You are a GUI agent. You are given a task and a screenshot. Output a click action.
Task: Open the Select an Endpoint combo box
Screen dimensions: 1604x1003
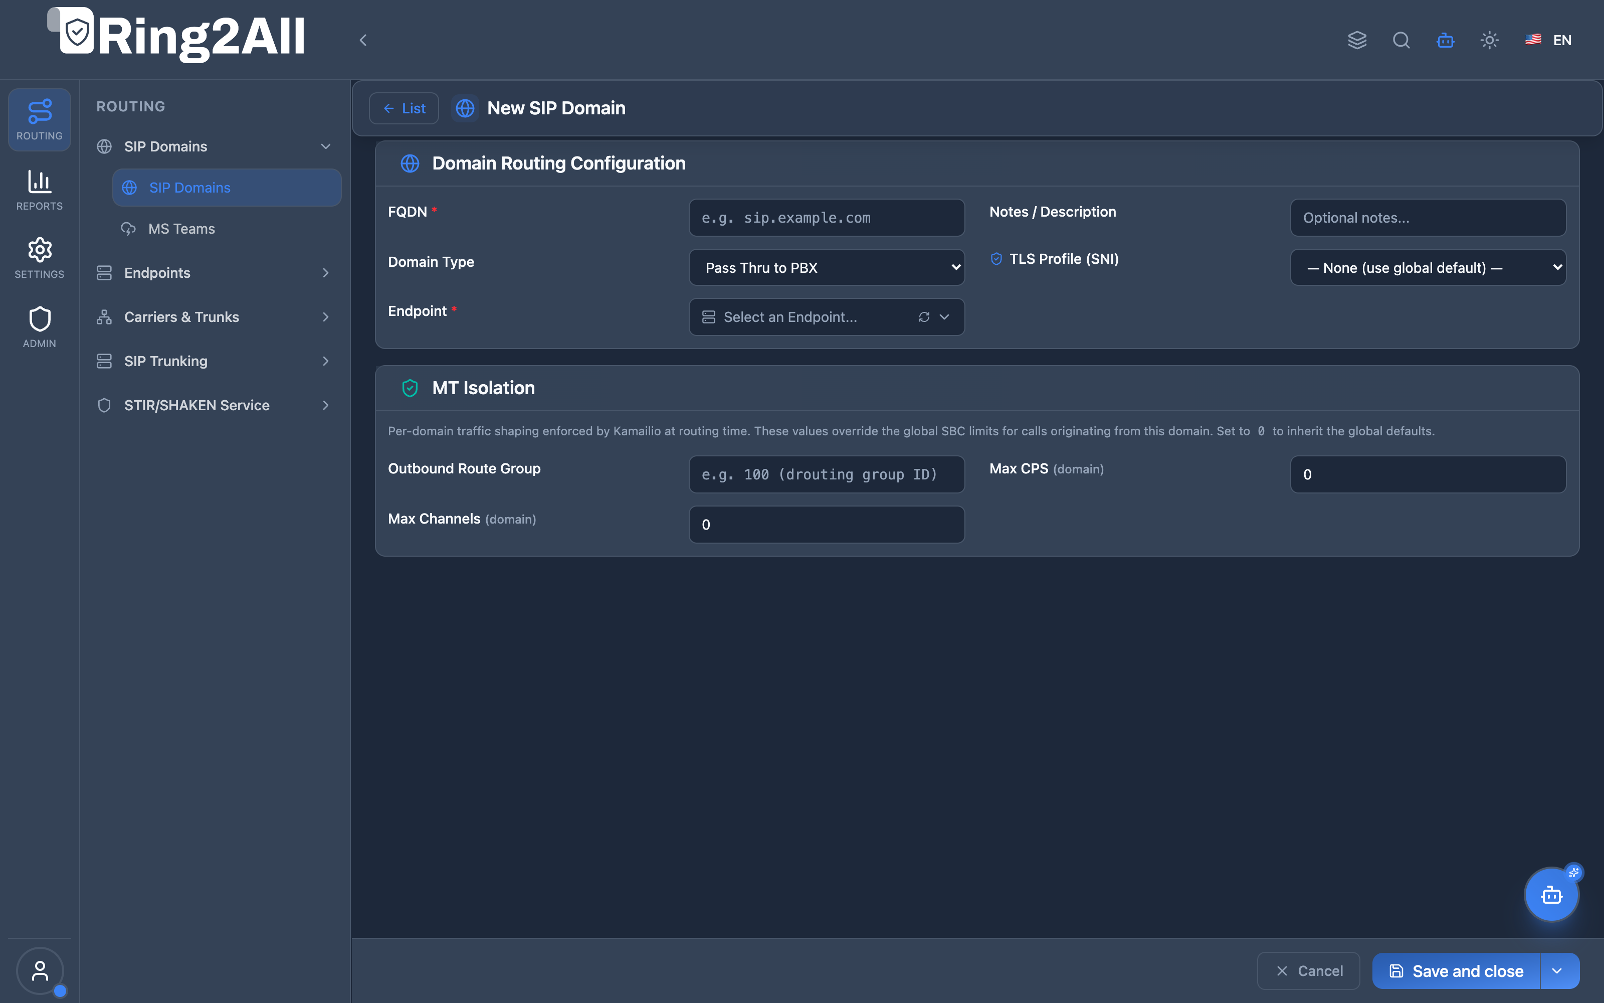(x=827, y=317)
